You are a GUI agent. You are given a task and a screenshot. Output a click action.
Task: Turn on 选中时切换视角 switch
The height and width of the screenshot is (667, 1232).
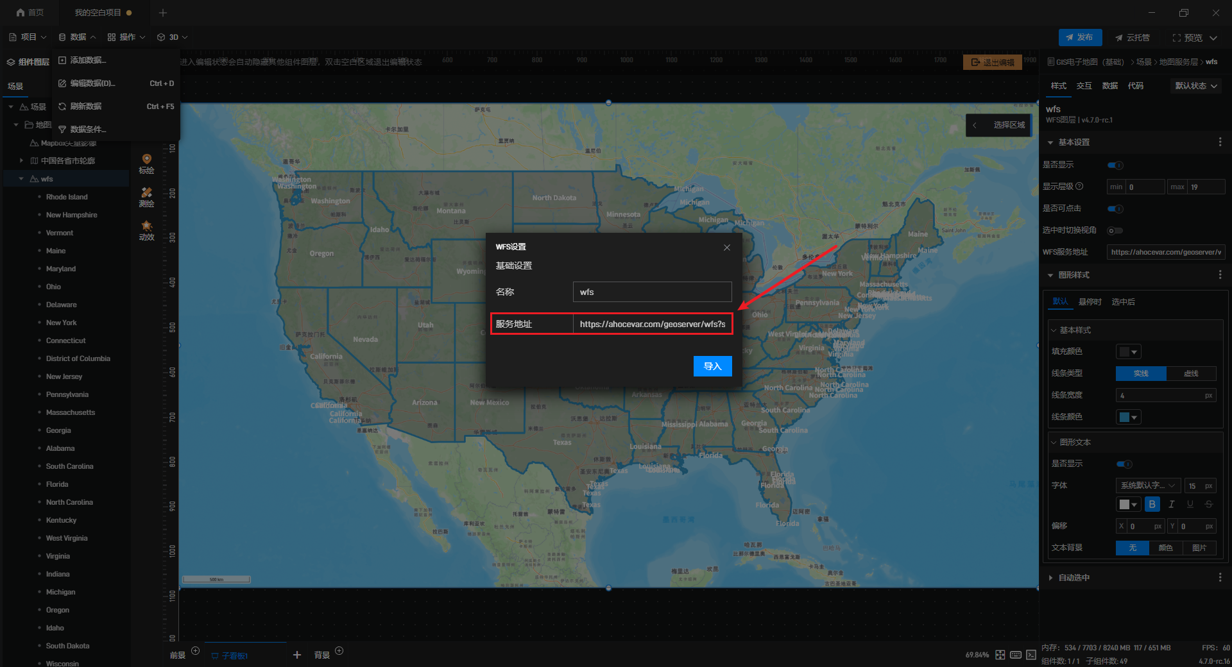(x=1115, y=231)
